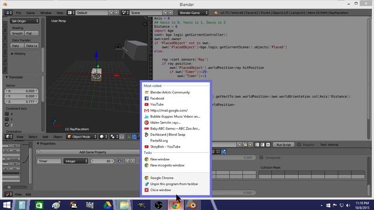Click the screen layout browse icon
This screenshot has height=210, width=374.
(x=71, y=13)
